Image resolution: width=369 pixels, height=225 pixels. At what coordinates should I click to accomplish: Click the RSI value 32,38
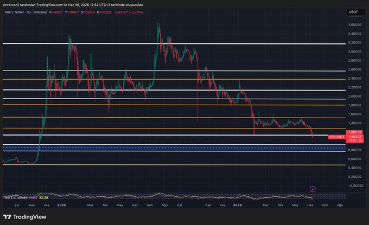tap(43, 198)
